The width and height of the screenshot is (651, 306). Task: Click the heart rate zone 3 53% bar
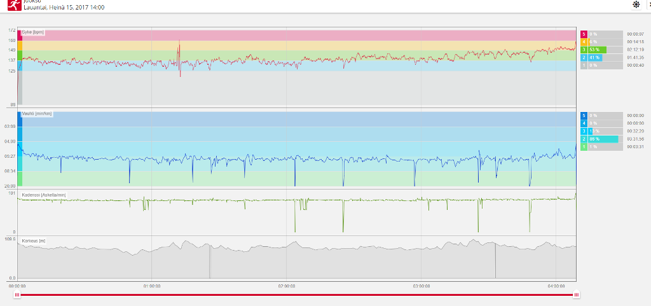pyautogui.click(x=598, y=50)
